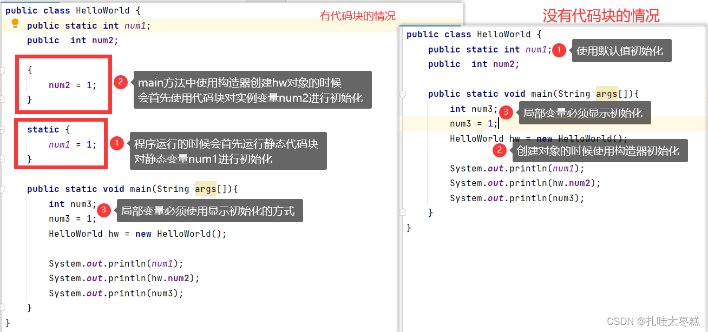The height and width of the screenshot is (332, 708).
Task: Click the 'static {' keyword line in left editor
Action: click(x=49, y=130)
